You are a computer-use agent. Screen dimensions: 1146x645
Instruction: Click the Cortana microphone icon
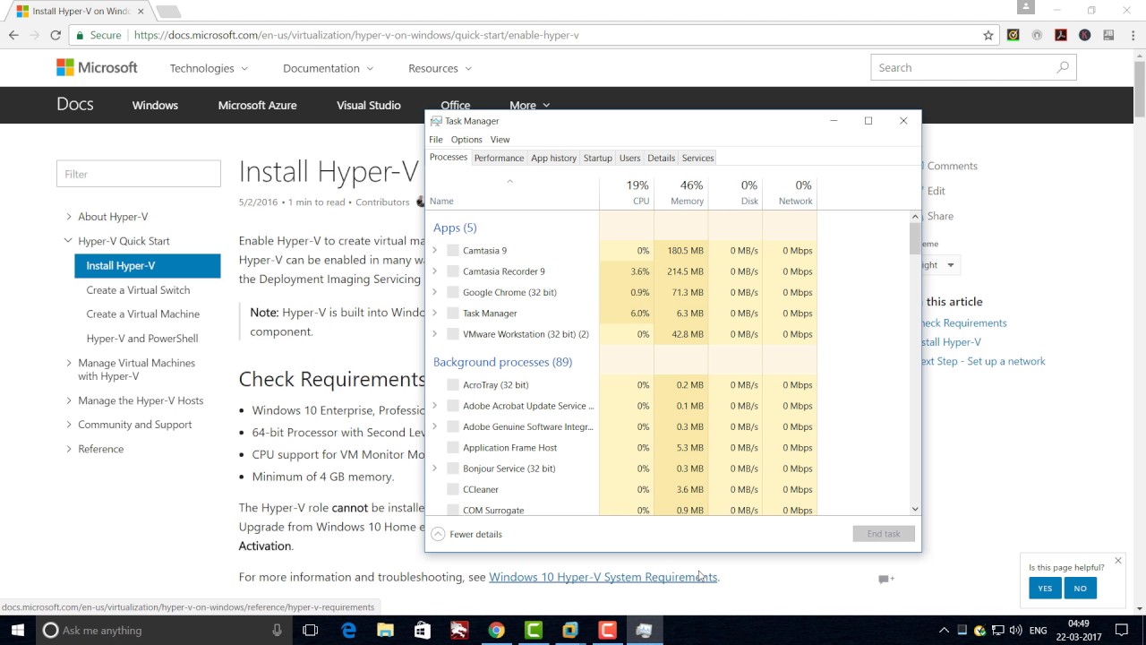click(x=277, y=630)
